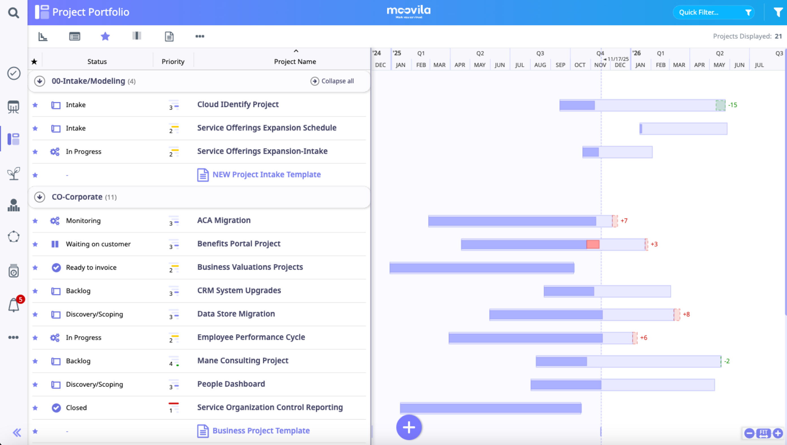Open the toolbar more options ellipsis
Image resolution: width=787 pixels, height=445 pixels.
pyautogui.click(x=200, y=36)
